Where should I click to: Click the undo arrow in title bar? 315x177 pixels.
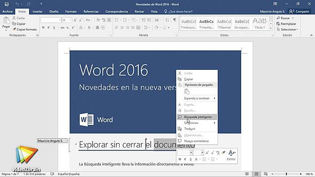(x=17, y=4)
